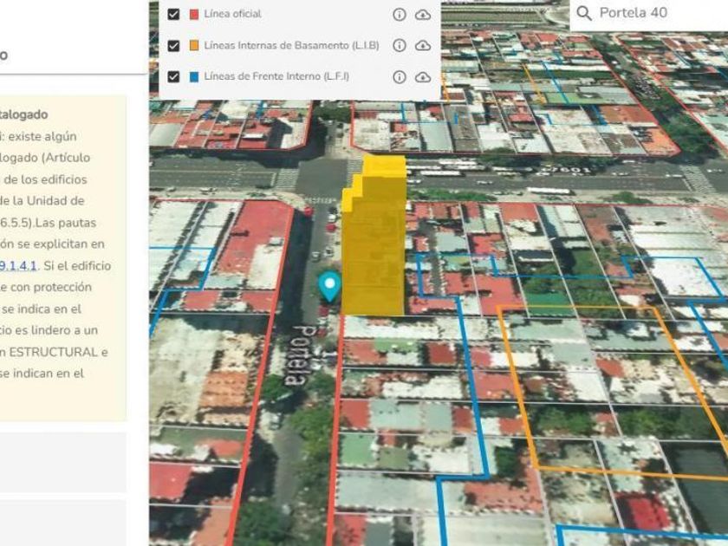This screenshot has height=546, width=728.
Task: Open info icon for Línea oficial
Action: [x=400, y=15]
